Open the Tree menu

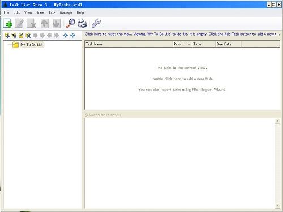(40, 12)
